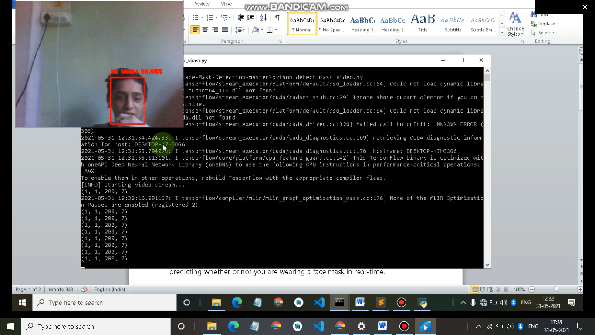Click the Bandicam record icon on upper taskbar

click(401, 302)
